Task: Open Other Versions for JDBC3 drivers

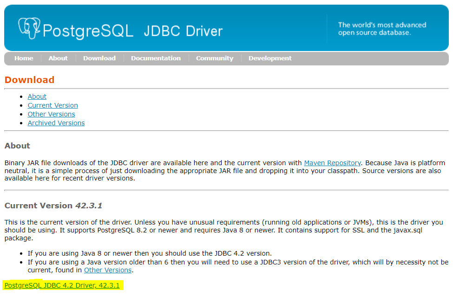Action: tap(107, 270)
